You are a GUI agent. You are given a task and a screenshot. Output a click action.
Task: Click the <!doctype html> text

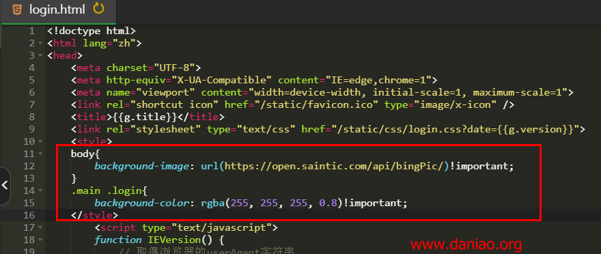click(x=92, y=31)
